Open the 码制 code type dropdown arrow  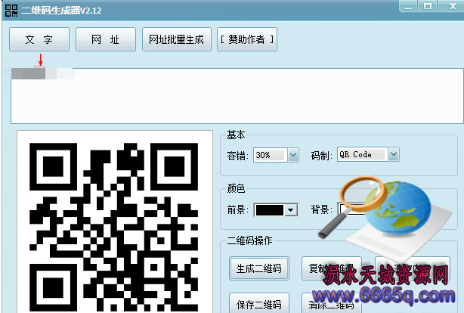tap(394, 154)
